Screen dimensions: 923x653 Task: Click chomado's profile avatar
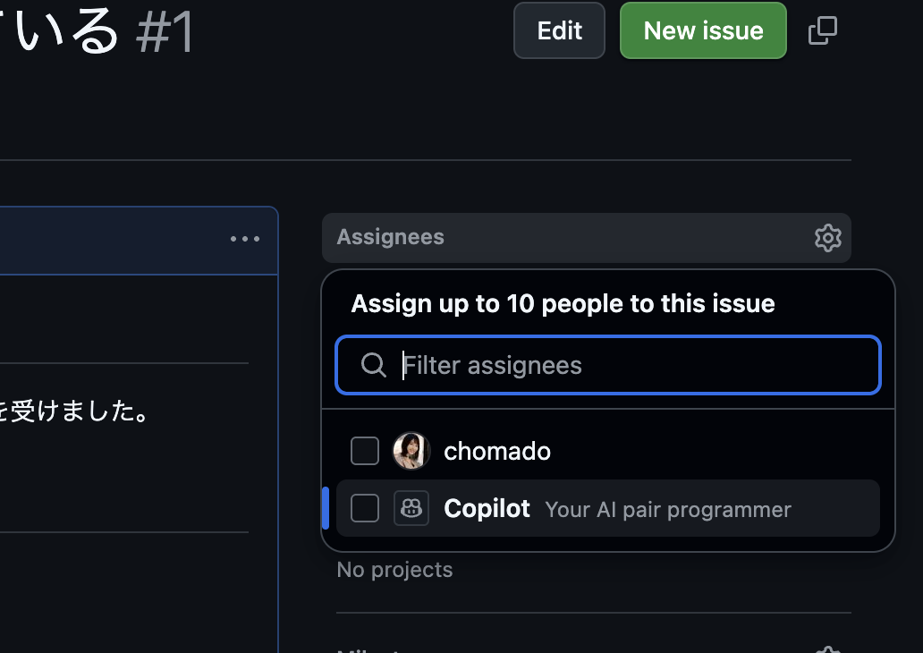tap(411, 451)
